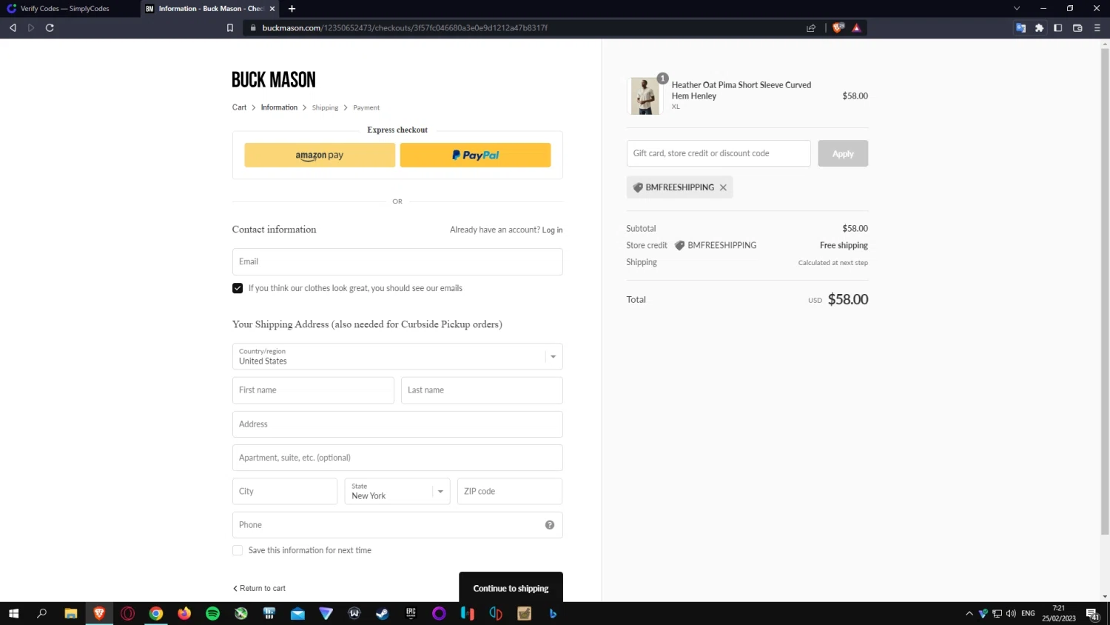Reload the Buck Mason checkout page
1110x625 pixels.
pyautogui.click(x=50, y=28)
